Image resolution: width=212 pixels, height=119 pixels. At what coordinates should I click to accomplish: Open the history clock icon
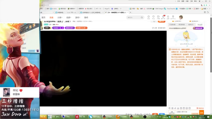pos(149,17)
